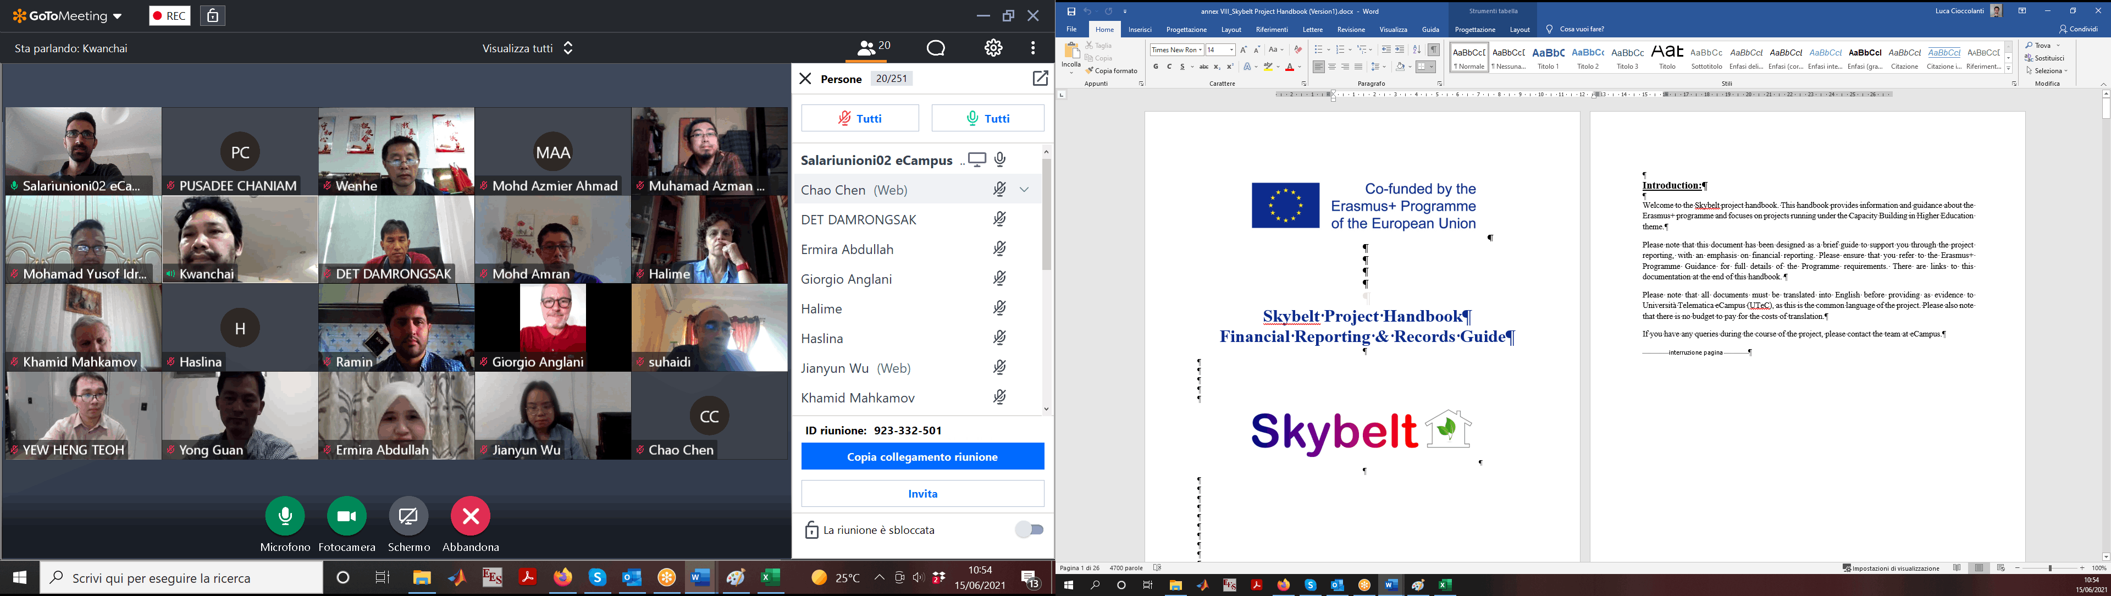
Task: Toggle mute for Giorgio Anglani in list
Action: (x=1000, y=279)
